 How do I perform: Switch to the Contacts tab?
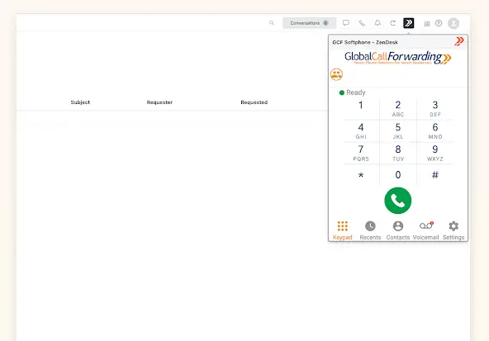[398, 230]
